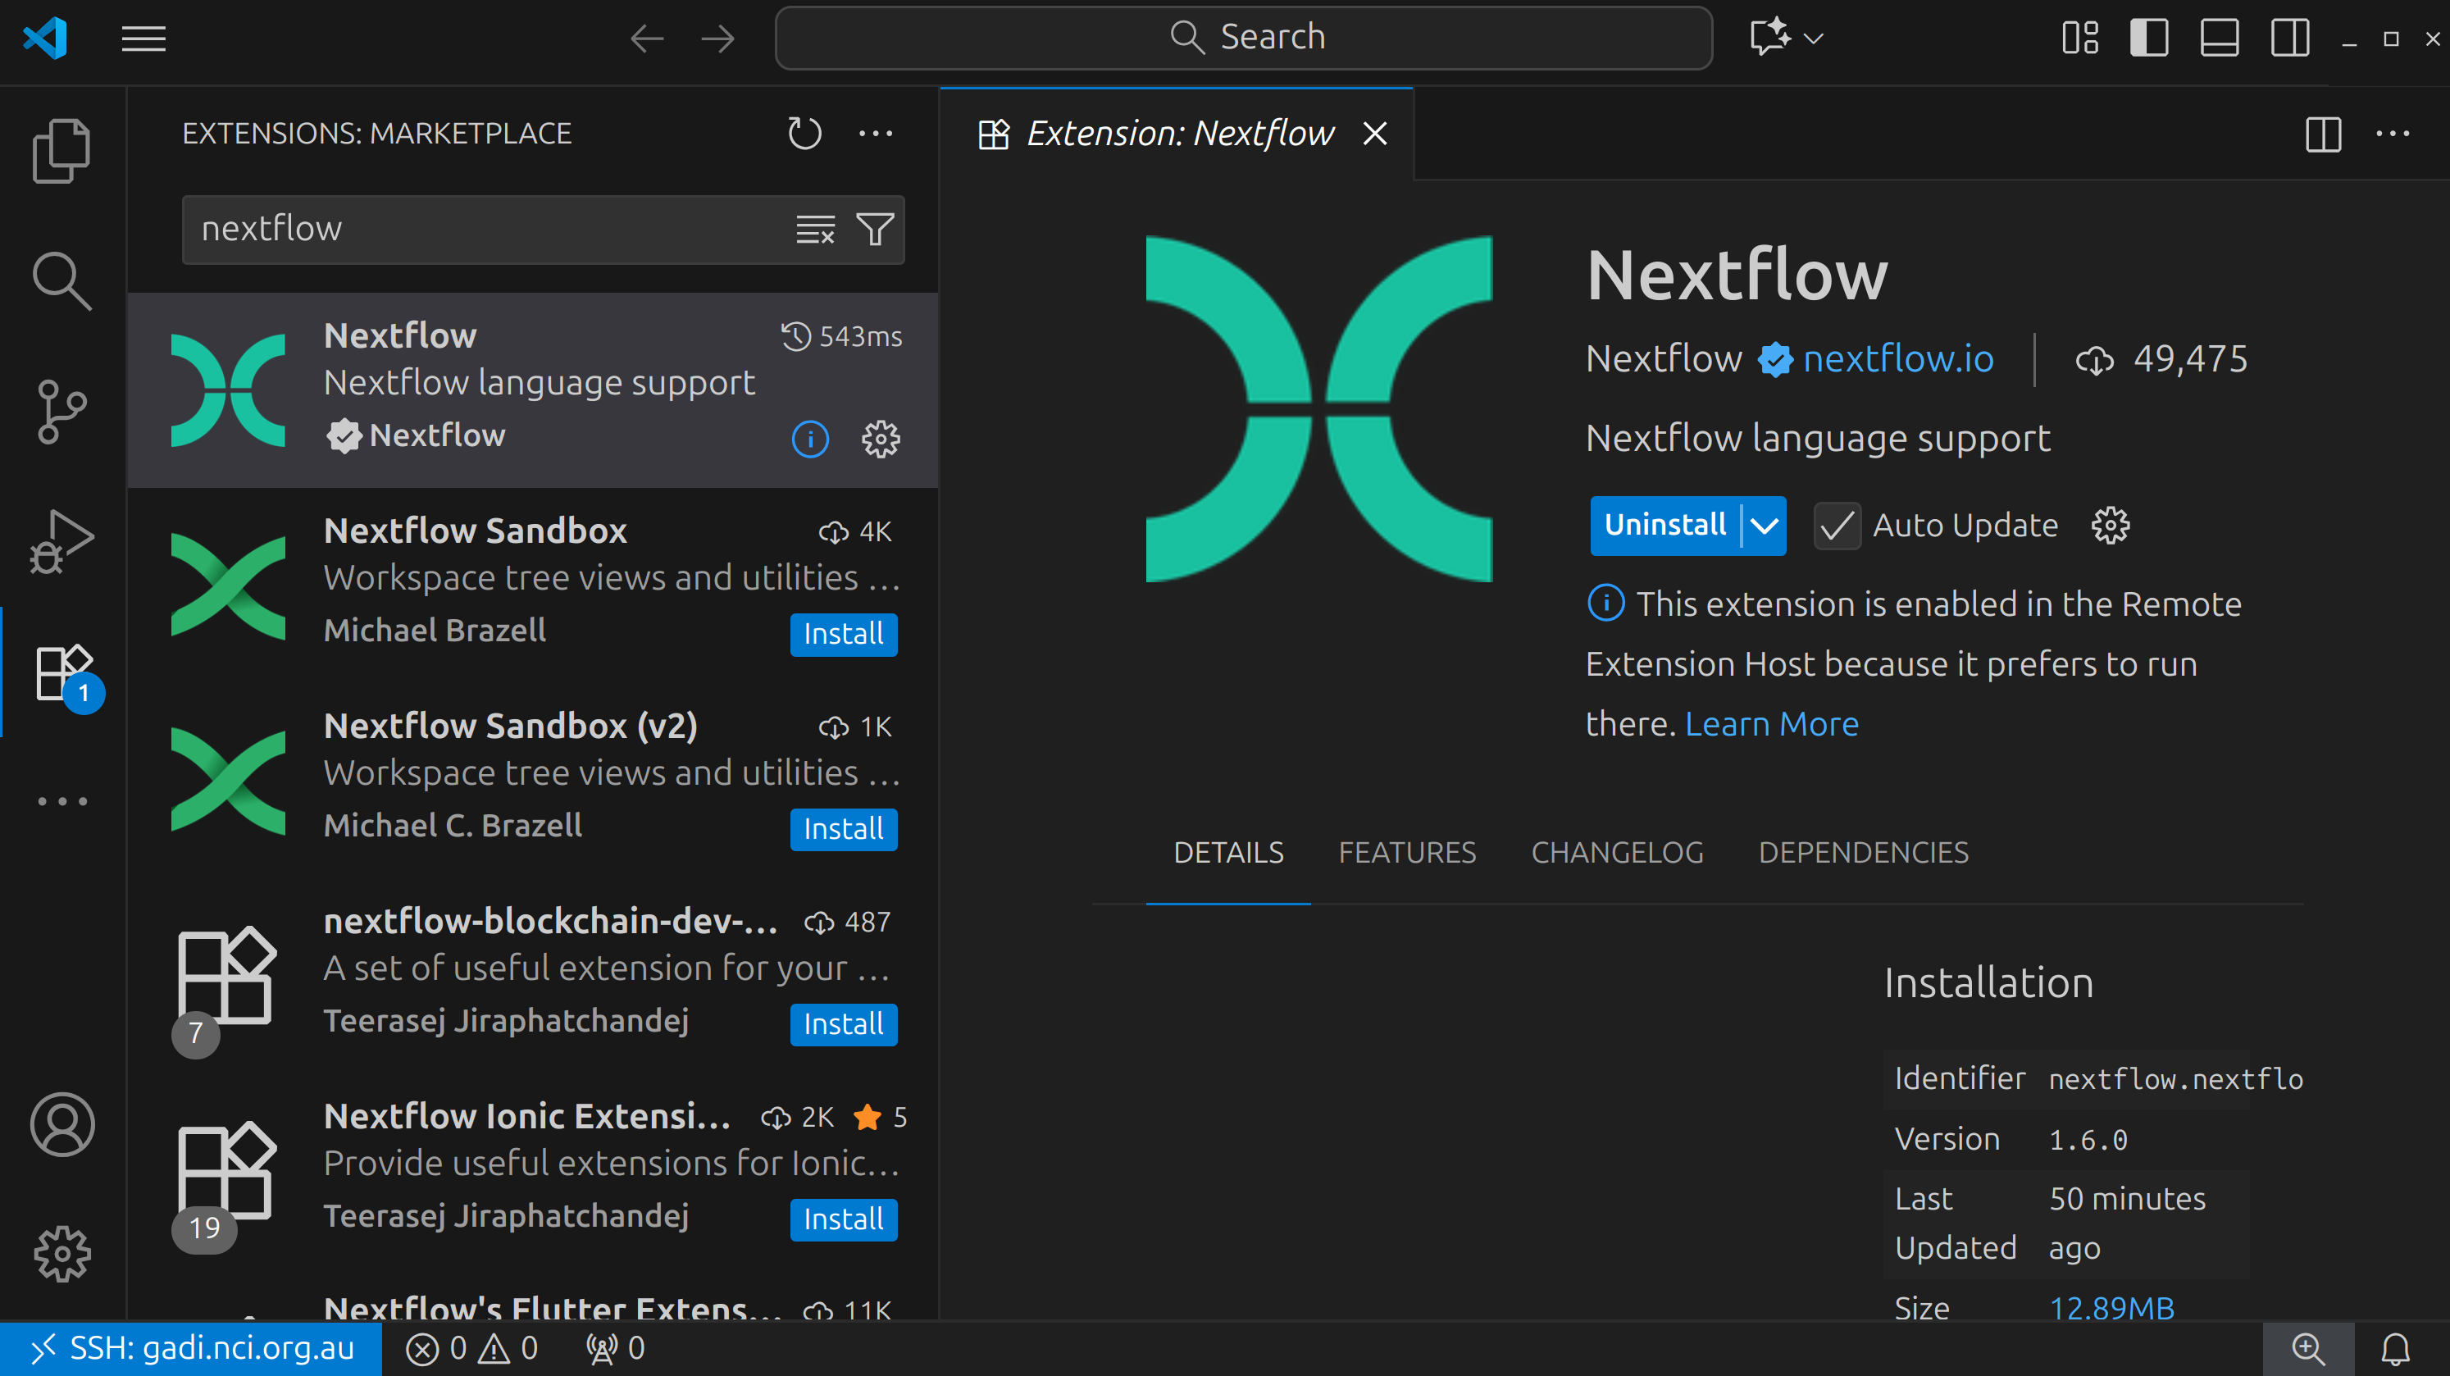
Task: Click Nextflow list item manage gear icon
Action: pyautogui.click(x=880, y=440)
